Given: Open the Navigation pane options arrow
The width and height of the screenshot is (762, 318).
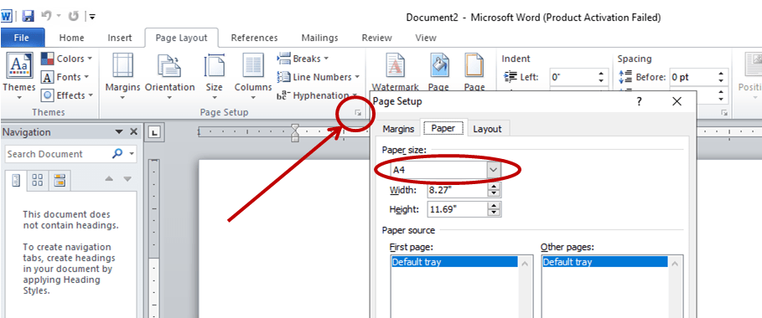Looking at the screenshot, I should [x=118, y=132].
